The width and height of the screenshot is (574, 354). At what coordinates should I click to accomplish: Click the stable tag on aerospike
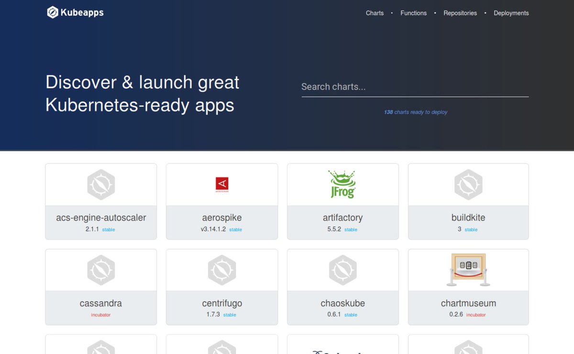(x=235, y=230)
